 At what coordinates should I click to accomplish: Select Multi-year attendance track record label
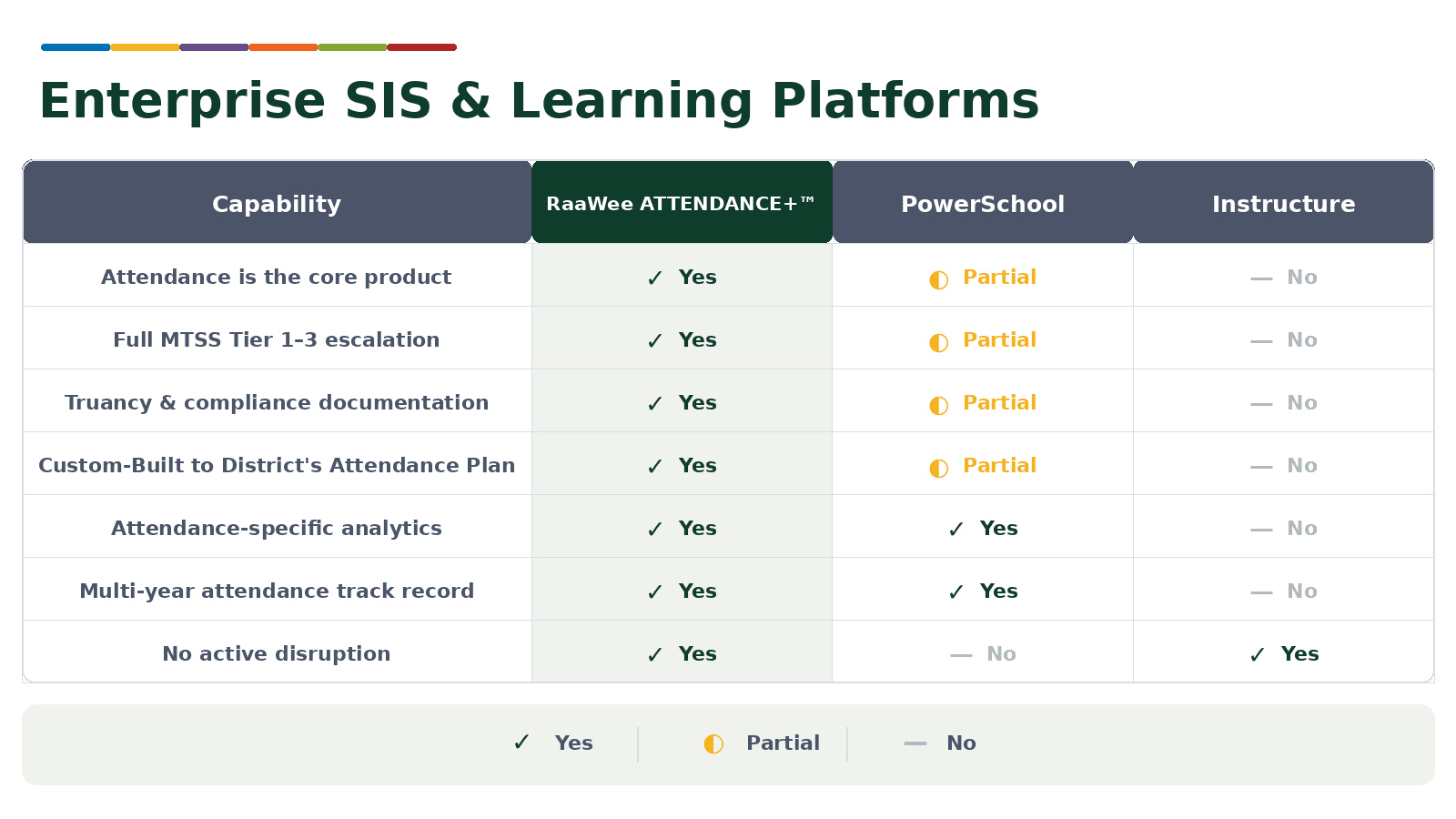click(x=277, y=591)
